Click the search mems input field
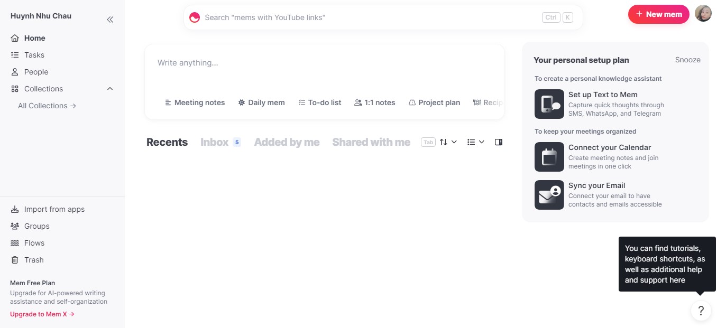Viewport: 717px width, 328px height. point(383,17)
